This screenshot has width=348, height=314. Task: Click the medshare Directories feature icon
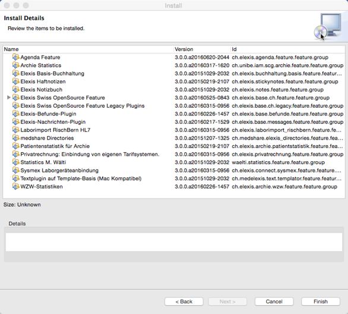pos(16,138)
